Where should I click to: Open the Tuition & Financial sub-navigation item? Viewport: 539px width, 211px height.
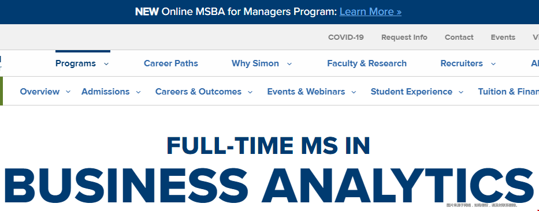pyautogui.click(x=508, y=92)
